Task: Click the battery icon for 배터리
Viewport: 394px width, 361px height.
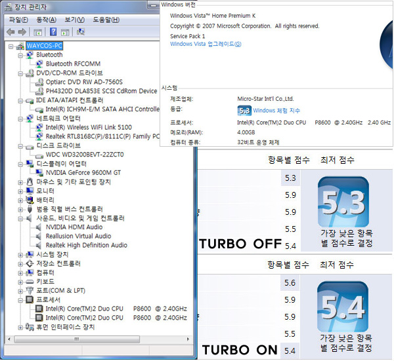Action: [x=30, y=200]
